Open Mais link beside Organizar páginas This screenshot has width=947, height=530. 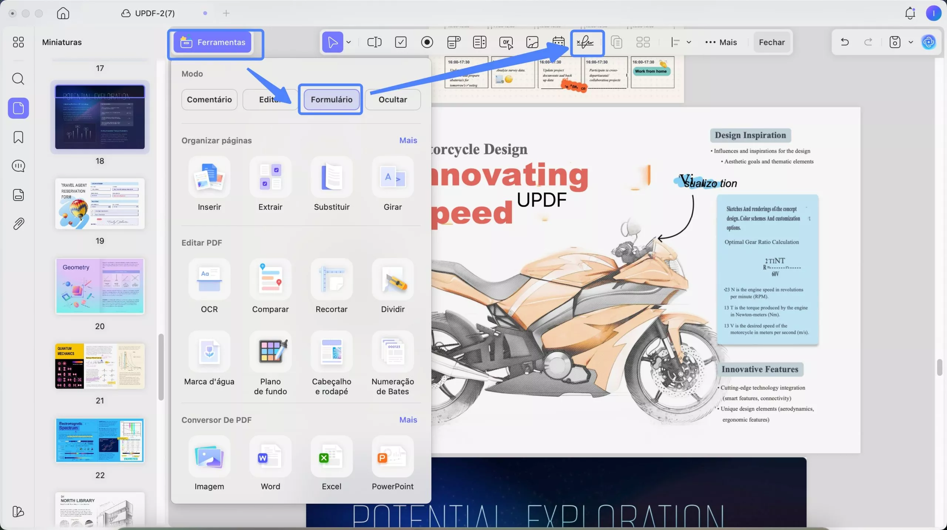click(x=408, y=140)
